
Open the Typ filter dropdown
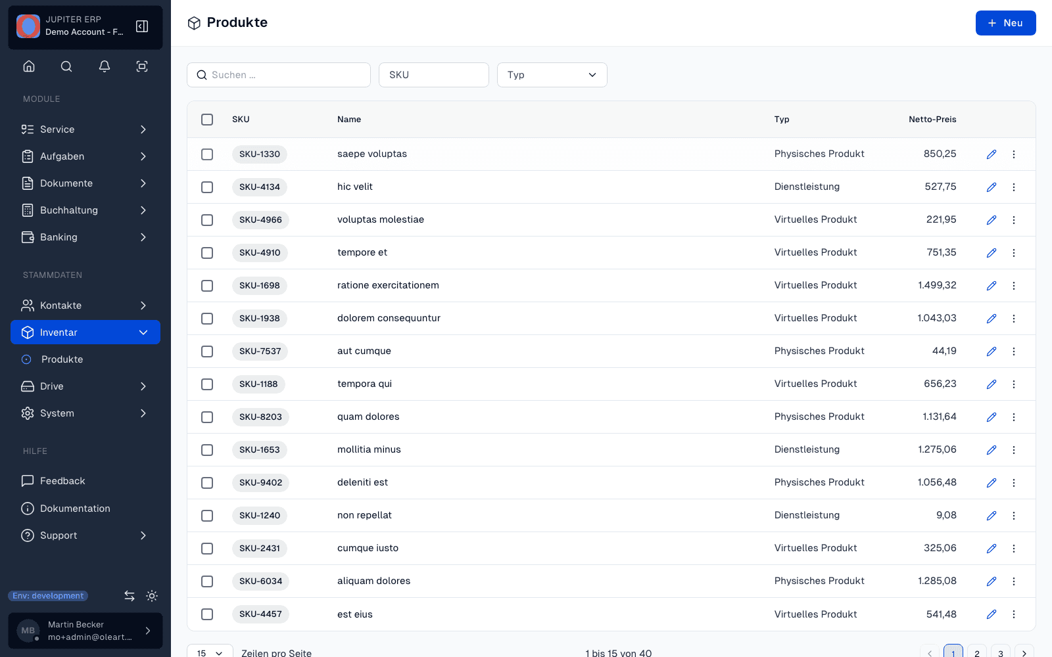point(552,75)
